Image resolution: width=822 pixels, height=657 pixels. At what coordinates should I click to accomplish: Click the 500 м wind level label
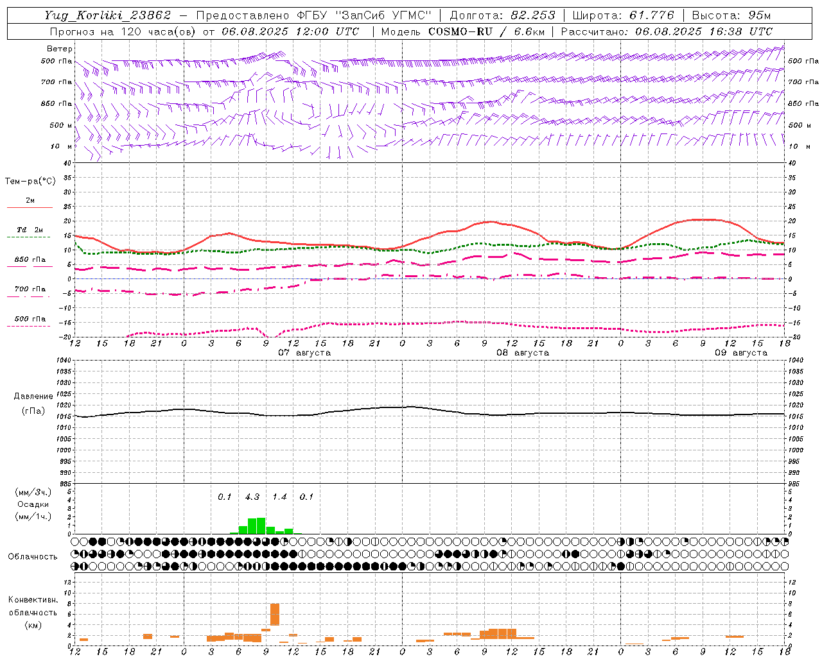pyautogui.click(x=61, y=125)
